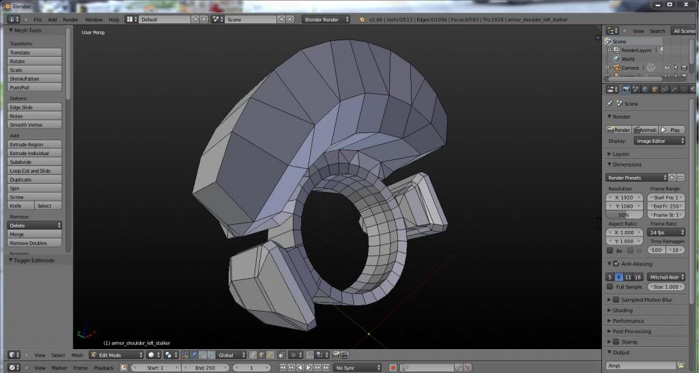The height and width of the screenshot is (373, 699).
Task: Toggle Camera renderability icon in outliner
Action: click(x=684, y=68)
